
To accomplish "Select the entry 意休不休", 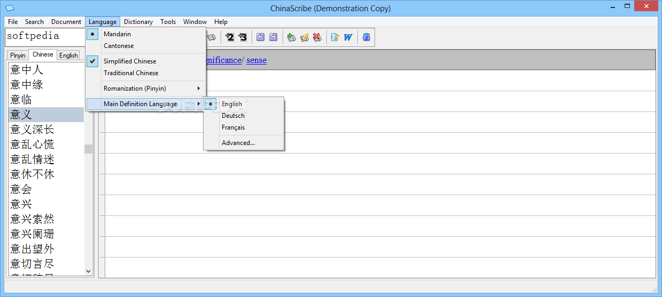I will pos(45,174).
